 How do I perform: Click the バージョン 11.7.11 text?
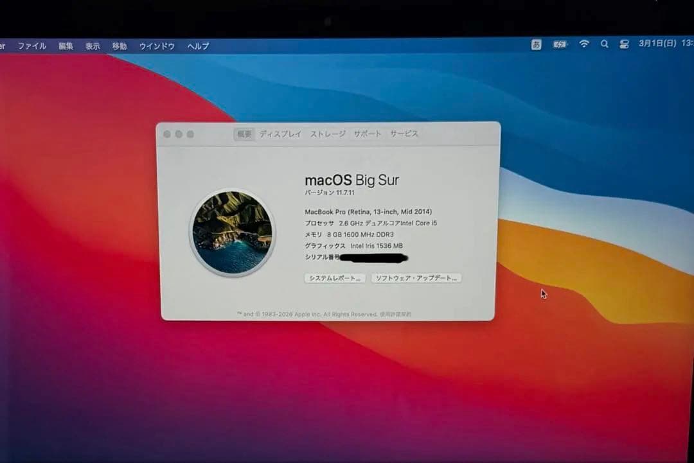tap(329, 193)
